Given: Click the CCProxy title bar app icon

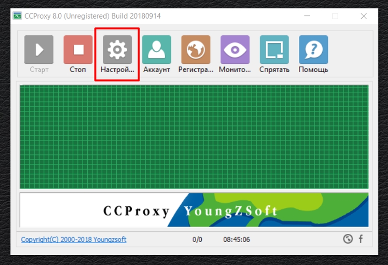Looking at the screenshot, I should pos(17,16).
